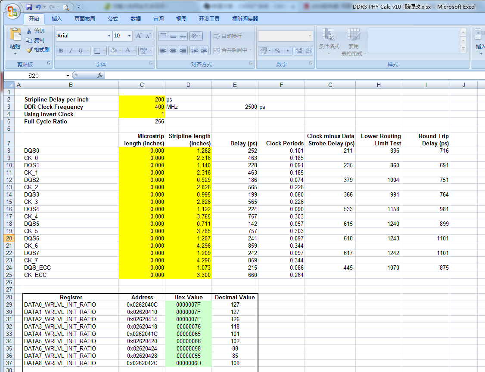Toggle Bold formatting button
The width and height of the screenshot is (485, 372).
[x=61, y=51]
